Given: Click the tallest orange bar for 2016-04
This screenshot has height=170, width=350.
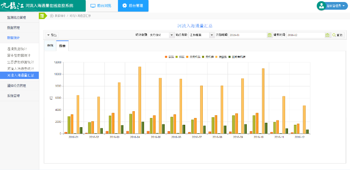Looking at the screenshot, I should (x=140, y=100).
